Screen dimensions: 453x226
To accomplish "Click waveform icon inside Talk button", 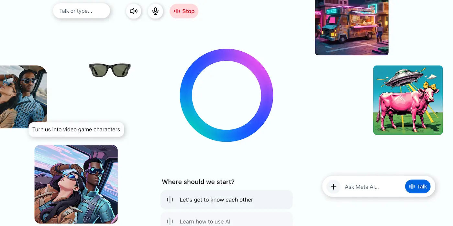I will tap(412, 187).
